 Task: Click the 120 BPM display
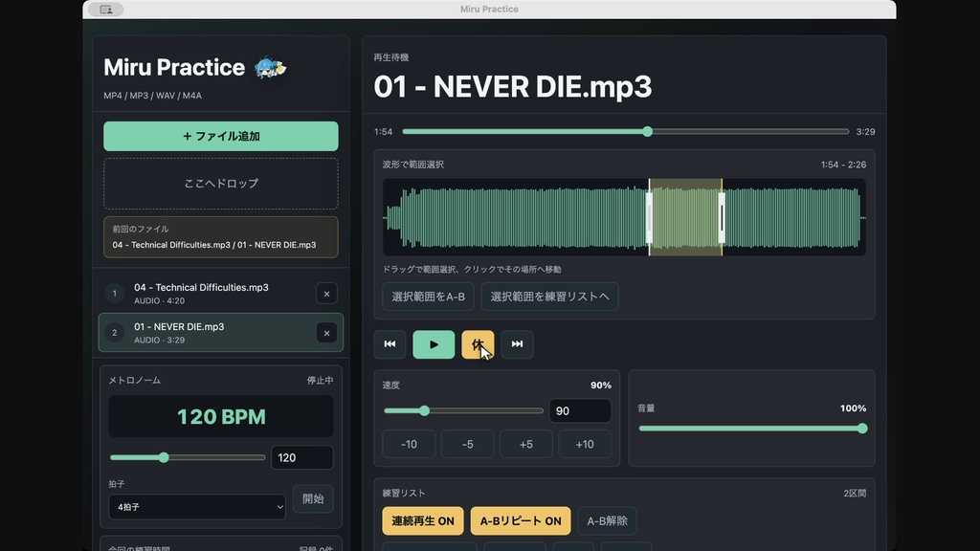[221, 416]
